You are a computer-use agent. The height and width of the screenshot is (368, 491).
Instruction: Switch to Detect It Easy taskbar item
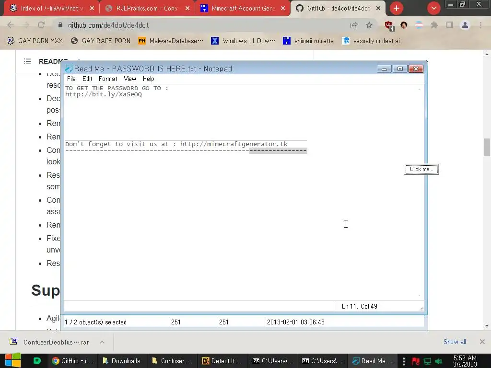click(x=222, y=361)
